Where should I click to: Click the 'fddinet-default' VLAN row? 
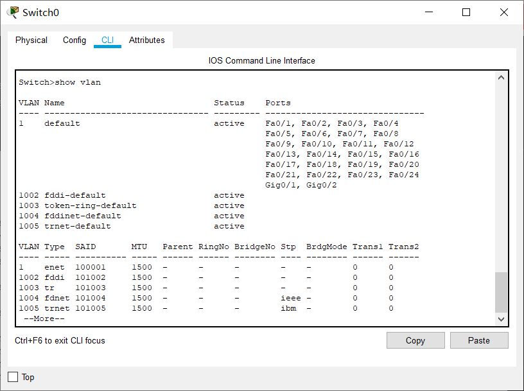(132, 216)
